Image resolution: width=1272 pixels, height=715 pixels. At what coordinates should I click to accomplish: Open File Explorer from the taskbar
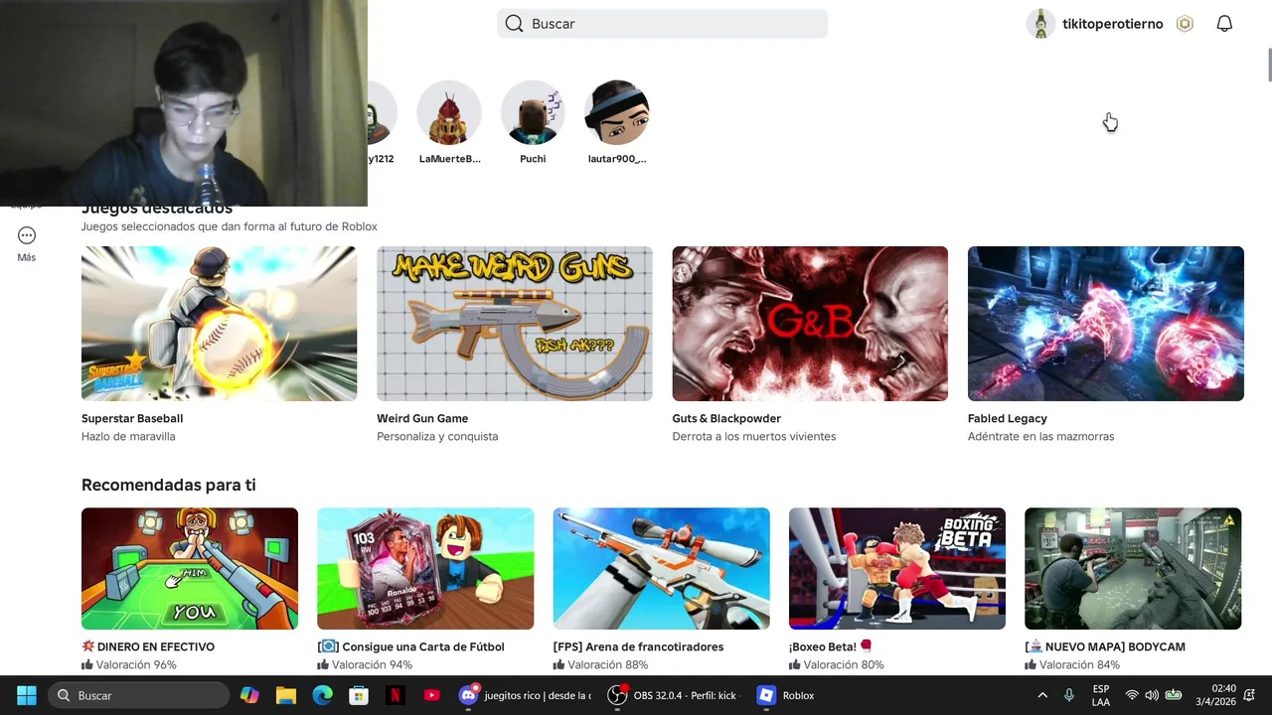286,695
